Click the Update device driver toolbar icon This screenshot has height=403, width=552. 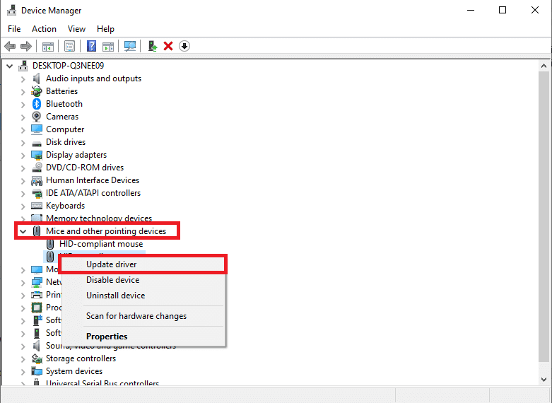point(152,46)
